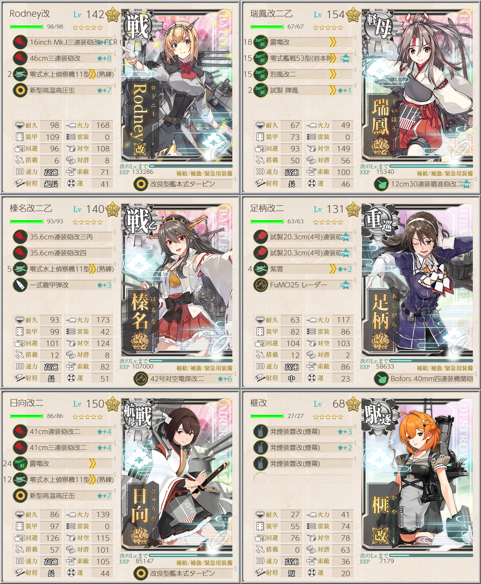Click the radar icon beside FuMO25 レーダー
This screenshot has width=481, height=584.
click(261, 285)
